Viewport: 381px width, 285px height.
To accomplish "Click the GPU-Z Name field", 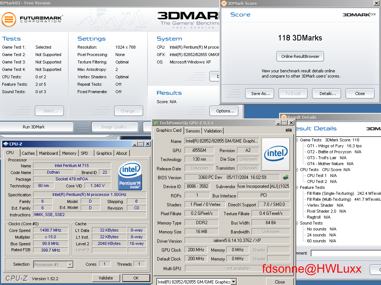I will [222, 141].
